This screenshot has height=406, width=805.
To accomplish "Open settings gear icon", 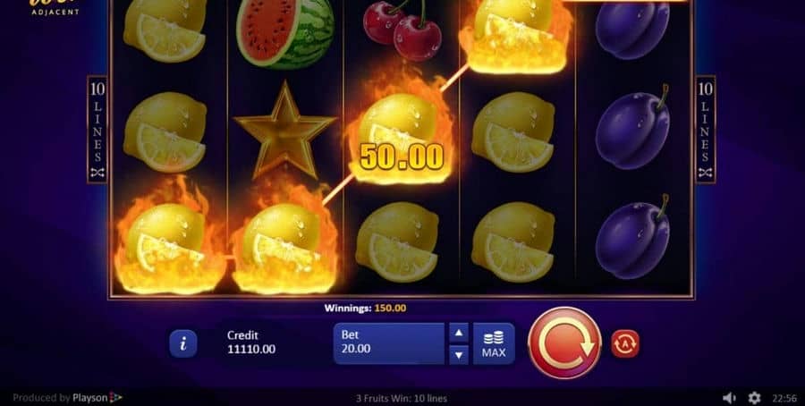I will (x=754, y=398).
